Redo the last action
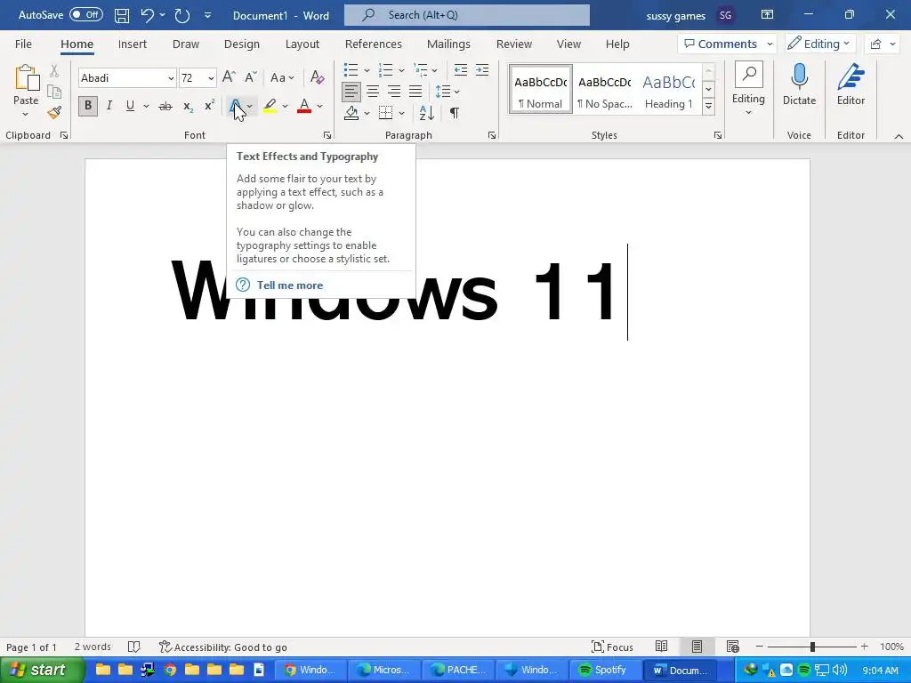 tap(182, 16)
